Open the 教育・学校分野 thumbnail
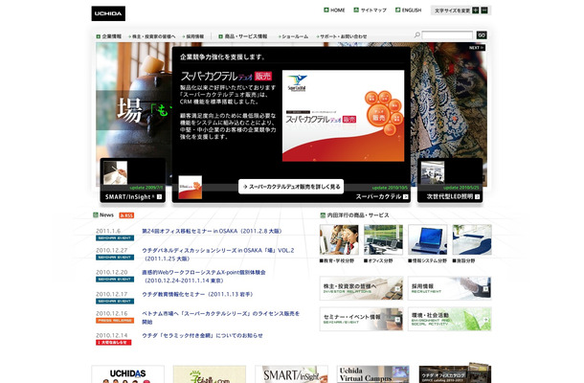 [x=339, y=239]
